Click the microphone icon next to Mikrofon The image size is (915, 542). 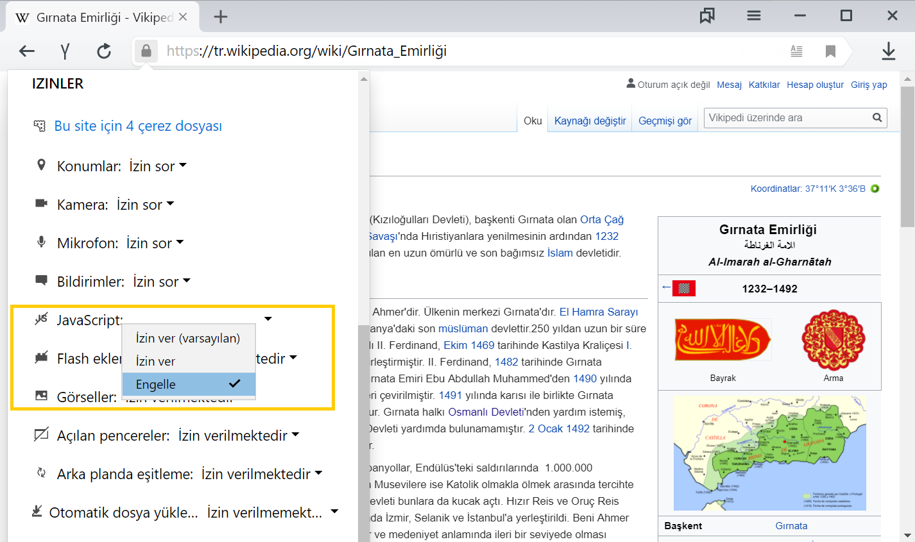pyautogui.click(x=42, y=242)
